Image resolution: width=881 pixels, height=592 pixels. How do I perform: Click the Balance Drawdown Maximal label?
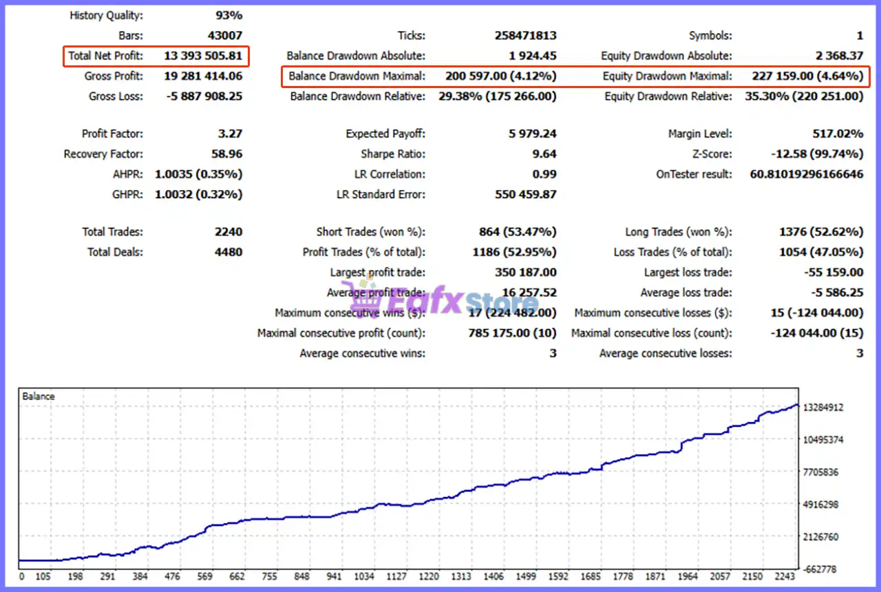click(357, 76)
